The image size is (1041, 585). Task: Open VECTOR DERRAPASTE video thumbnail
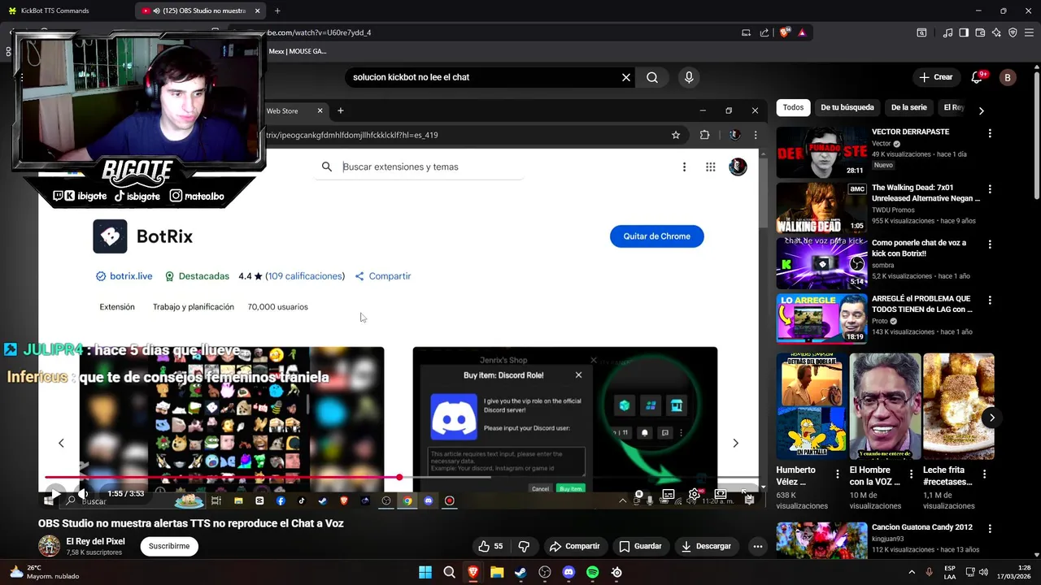pos(821,151)
